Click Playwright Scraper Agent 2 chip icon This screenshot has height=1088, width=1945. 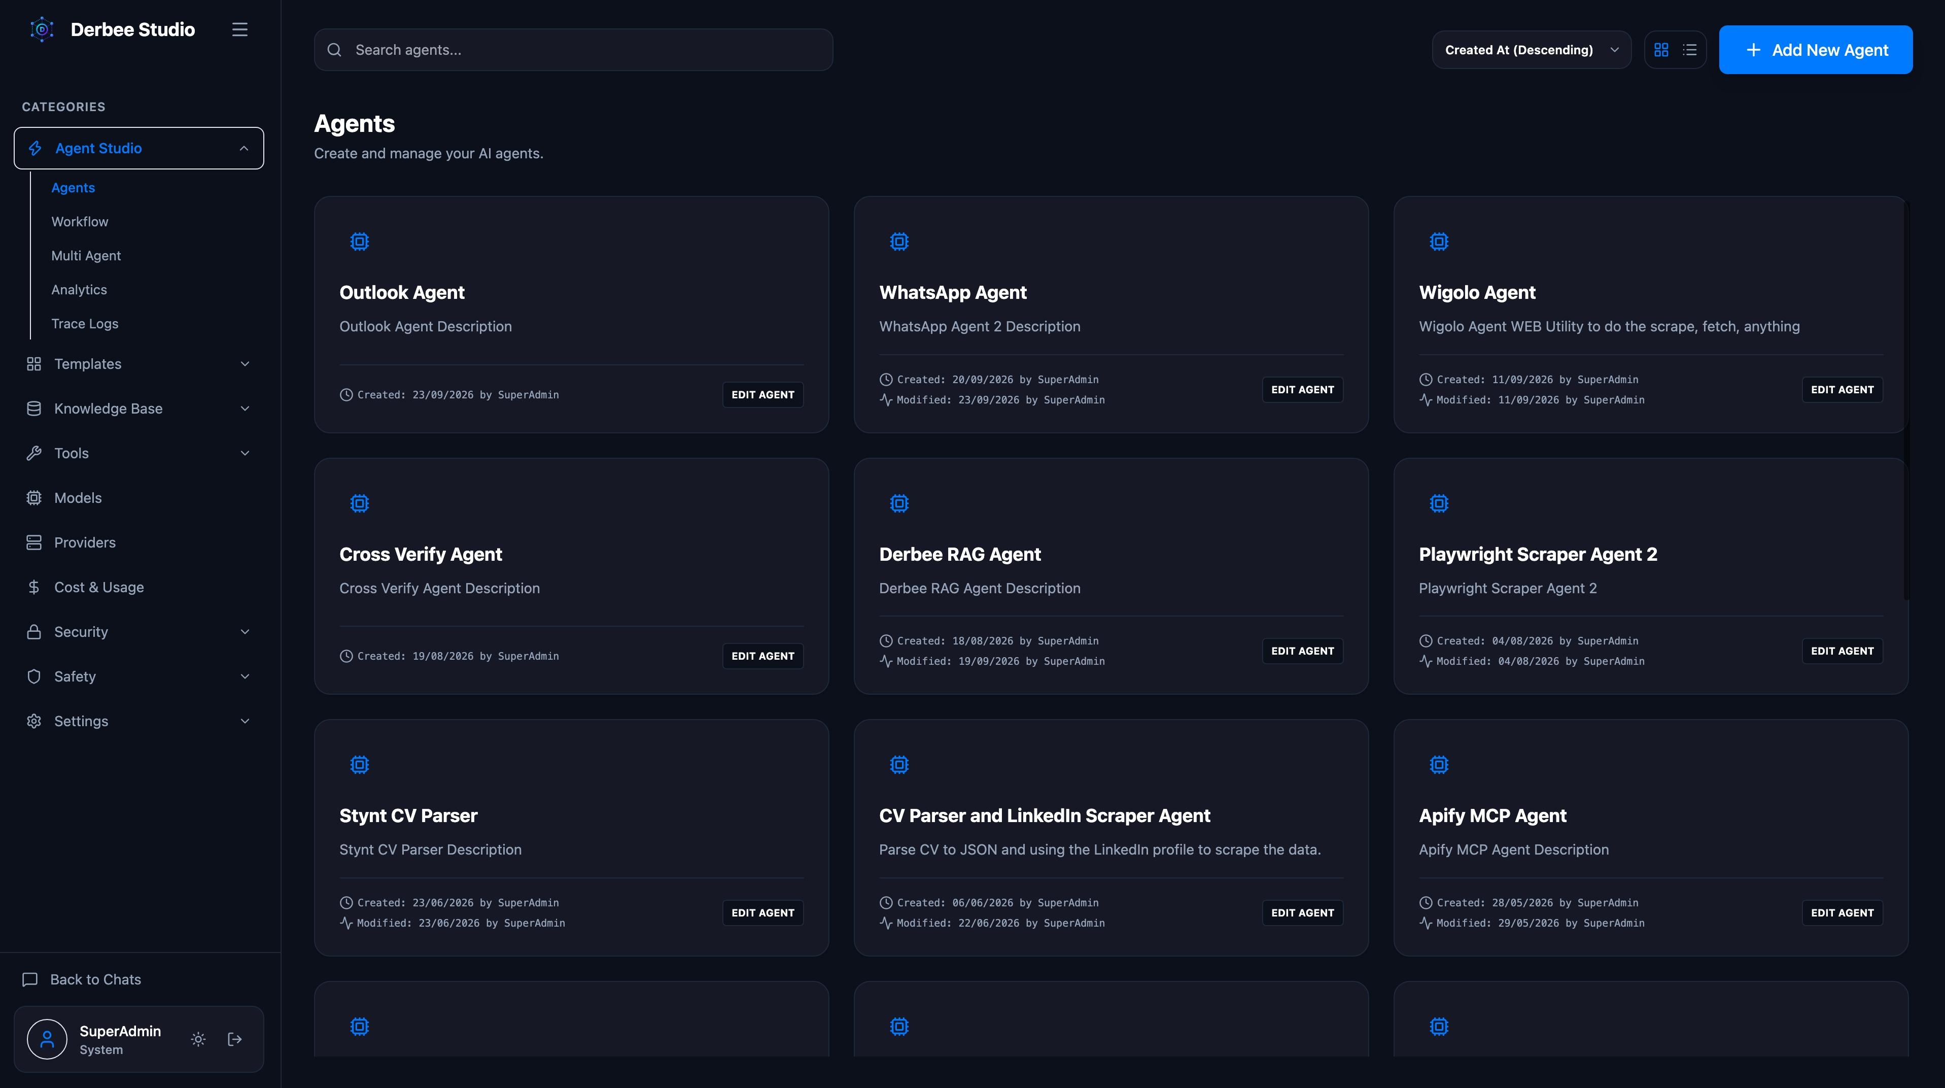point(1439,503)
